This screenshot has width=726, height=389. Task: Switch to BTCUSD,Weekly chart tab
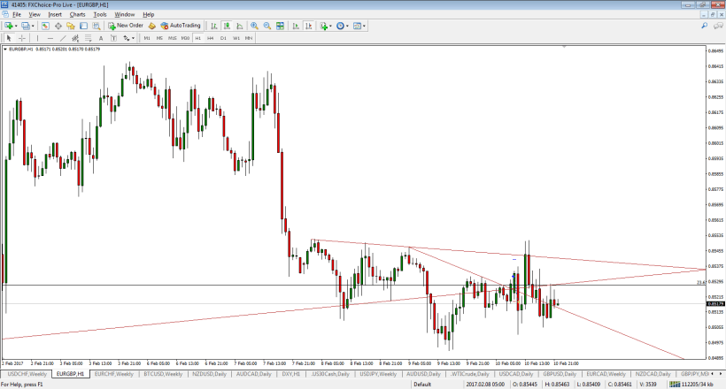pyautogui.click(x=163, y=374)
